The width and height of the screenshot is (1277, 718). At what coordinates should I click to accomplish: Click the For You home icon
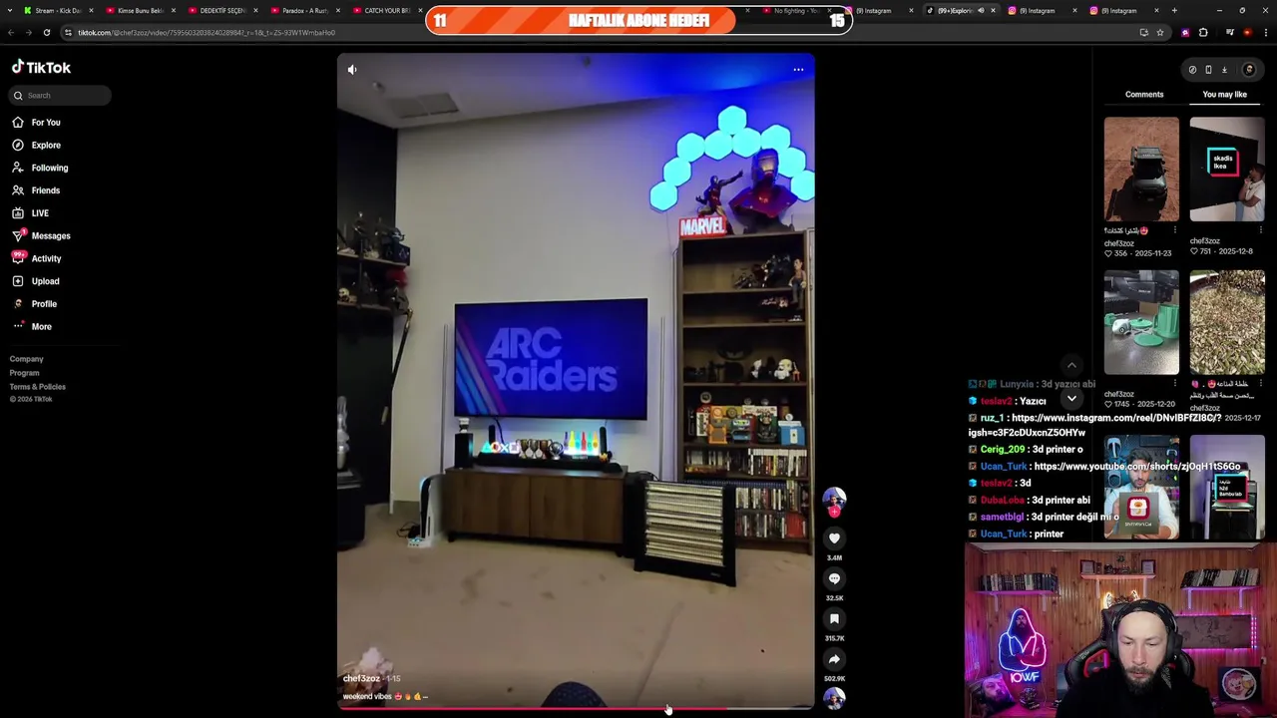pos(18,123)
